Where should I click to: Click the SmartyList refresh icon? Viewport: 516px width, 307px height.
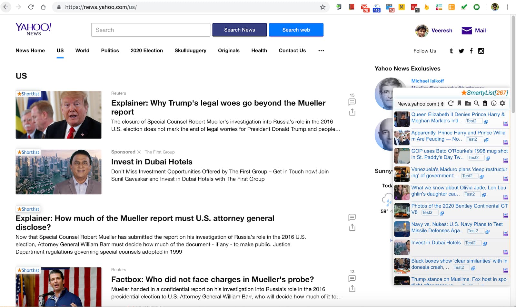pos(451,103)
